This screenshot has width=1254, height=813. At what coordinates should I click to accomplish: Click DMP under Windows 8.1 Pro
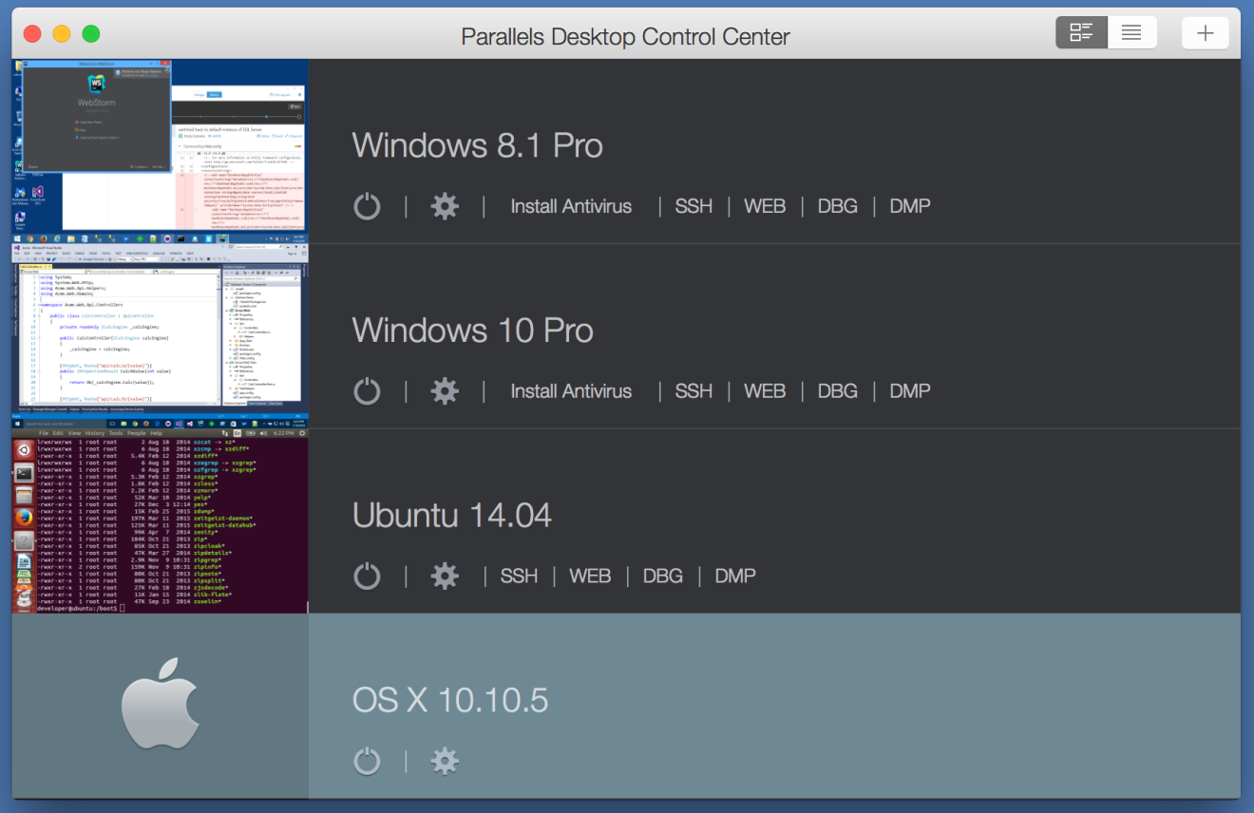click(x=910, y=206)
